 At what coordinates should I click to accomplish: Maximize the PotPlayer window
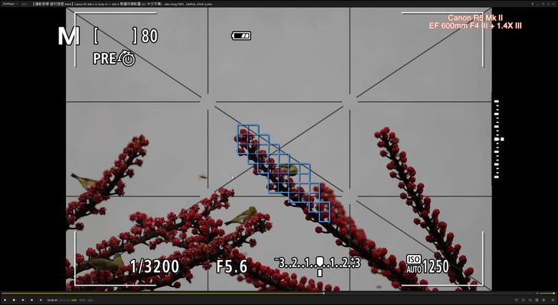coord(543,4)
